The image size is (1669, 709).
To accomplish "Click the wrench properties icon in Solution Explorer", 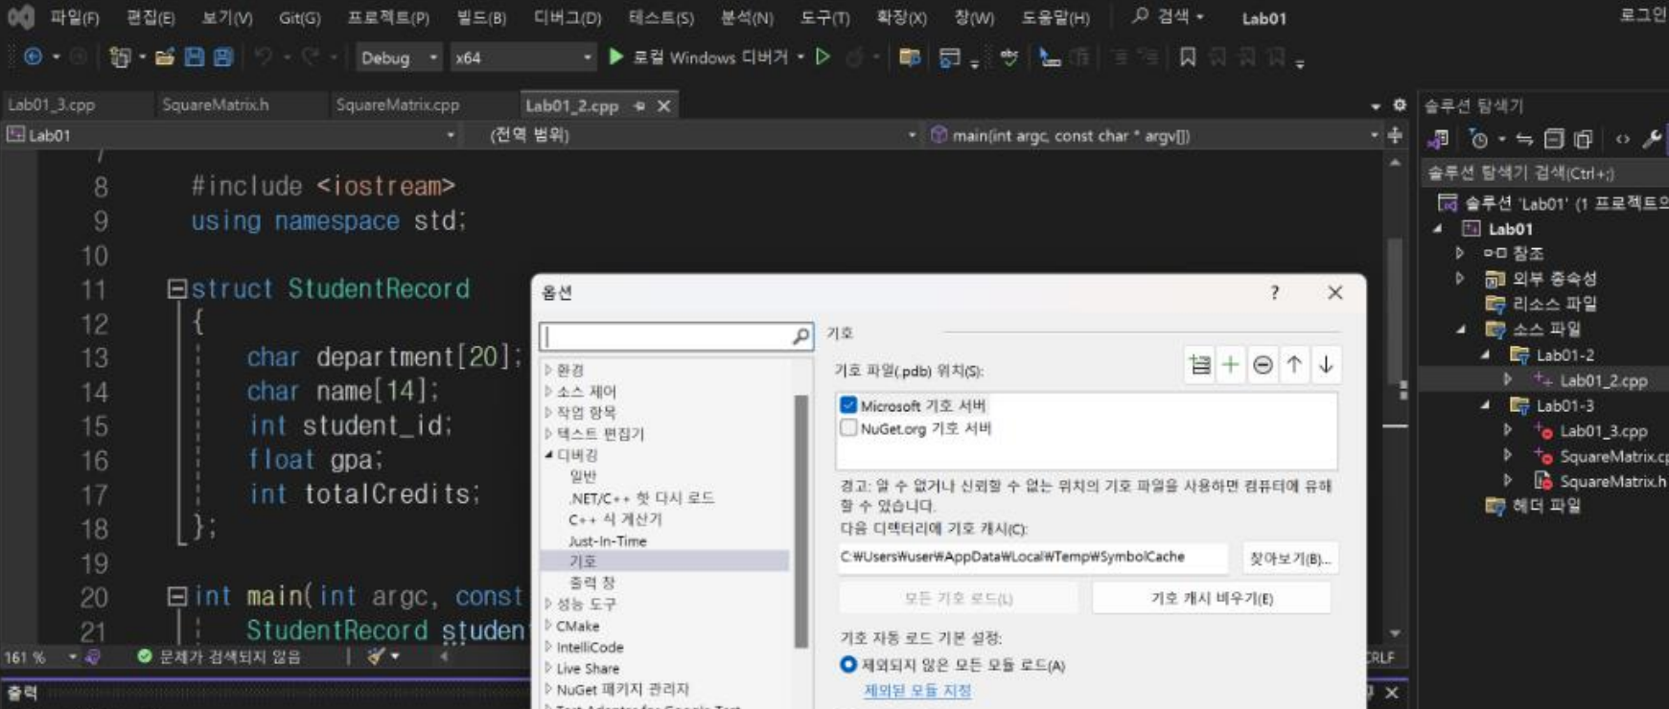I will (1652, 140).
